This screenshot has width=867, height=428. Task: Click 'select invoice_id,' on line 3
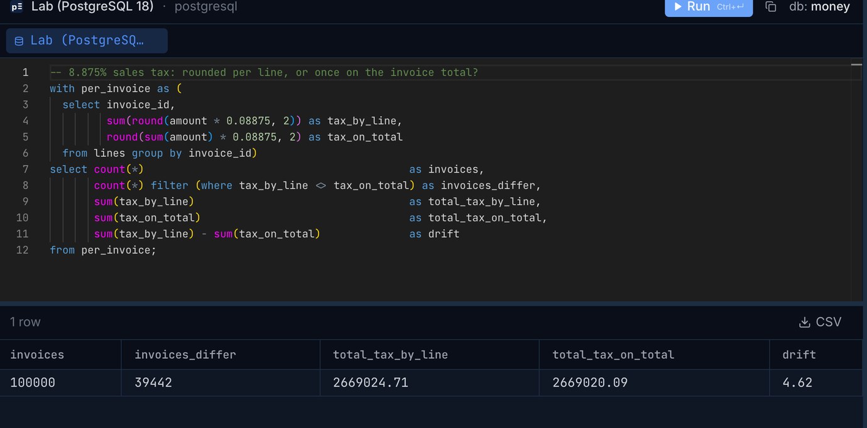click(119, 105)
